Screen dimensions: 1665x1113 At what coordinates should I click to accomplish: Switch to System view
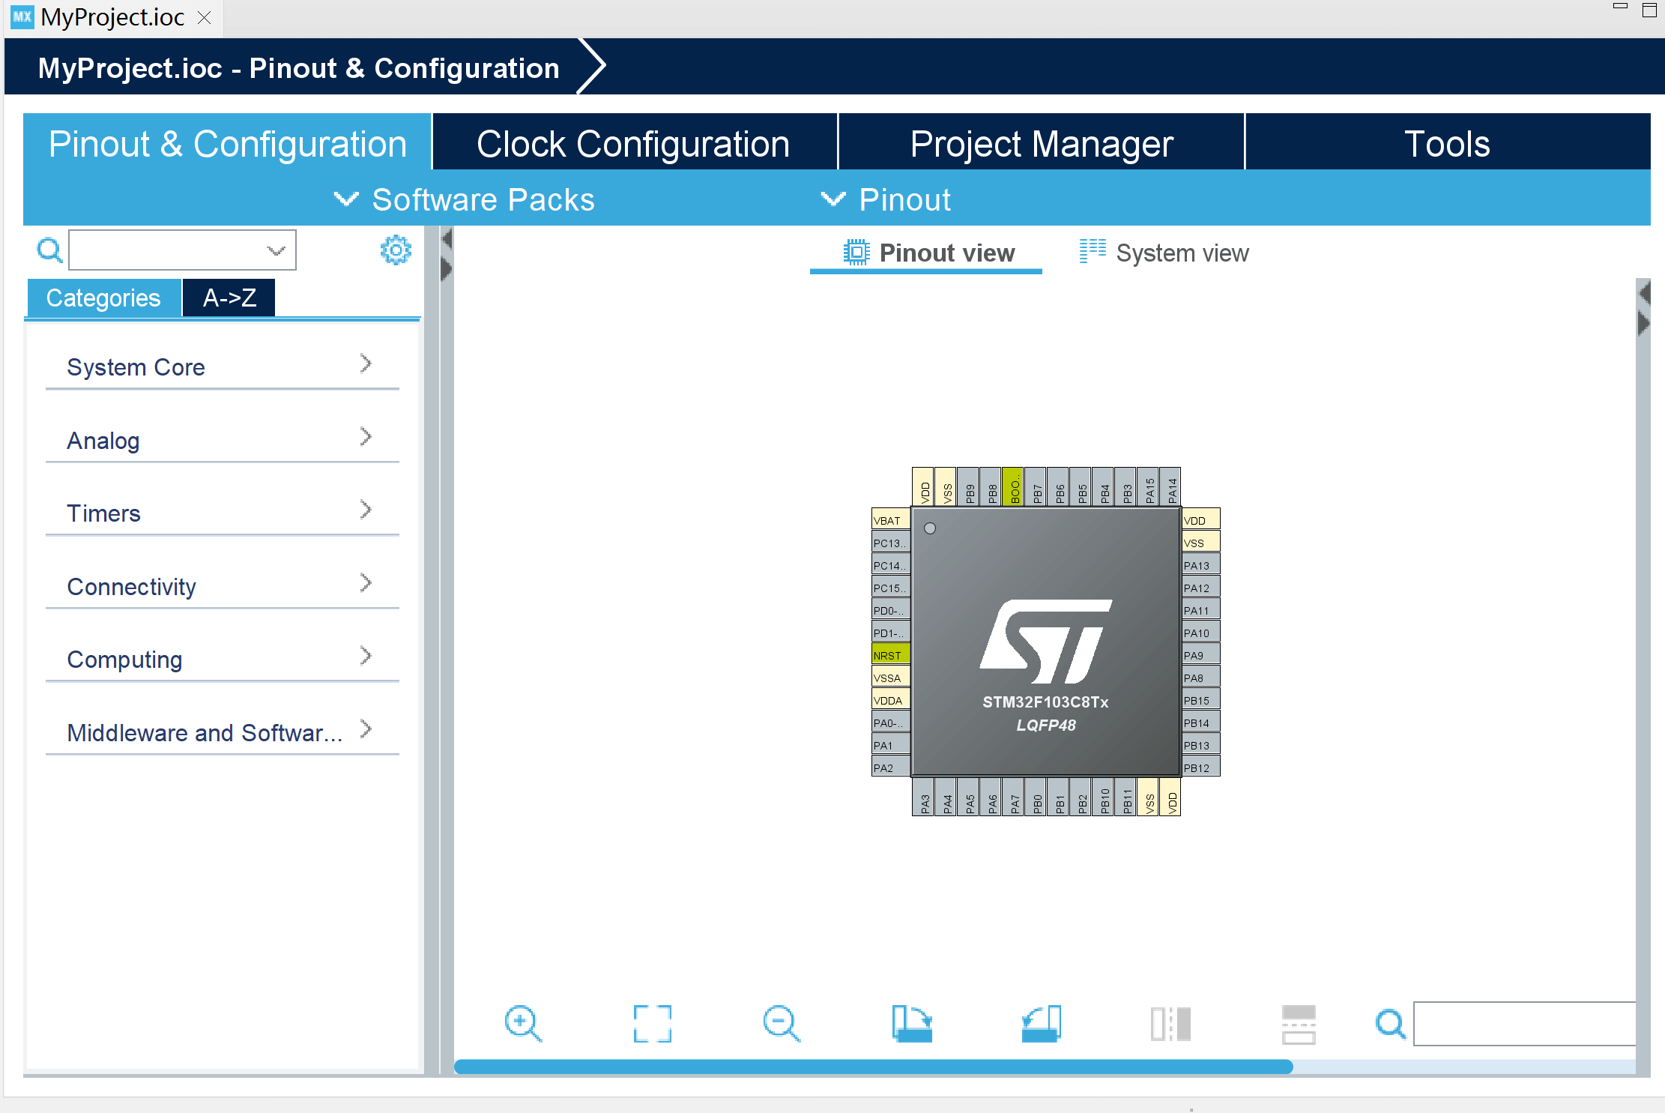pos(1164,253)
